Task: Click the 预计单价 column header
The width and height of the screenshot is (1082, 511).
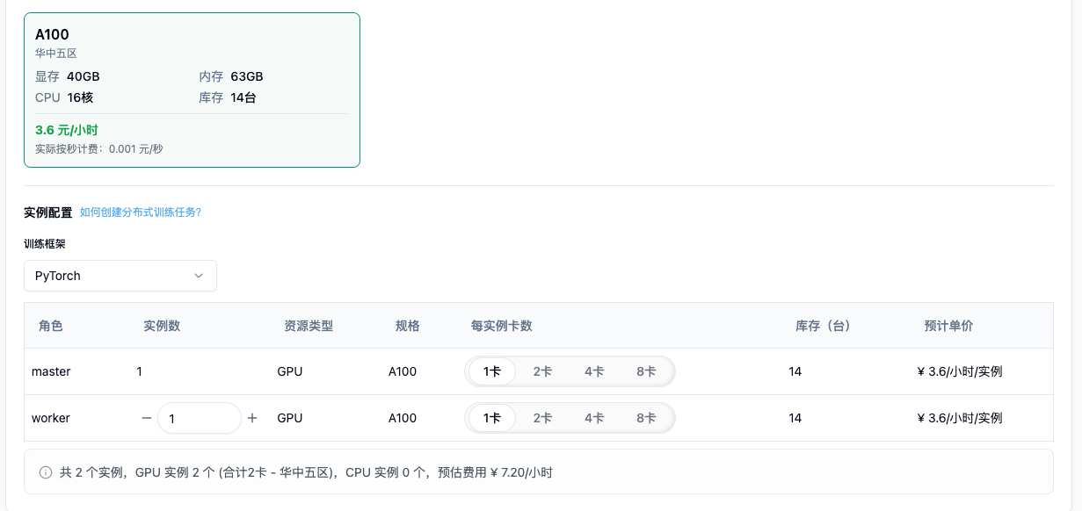Action: (x=948, y=326)
